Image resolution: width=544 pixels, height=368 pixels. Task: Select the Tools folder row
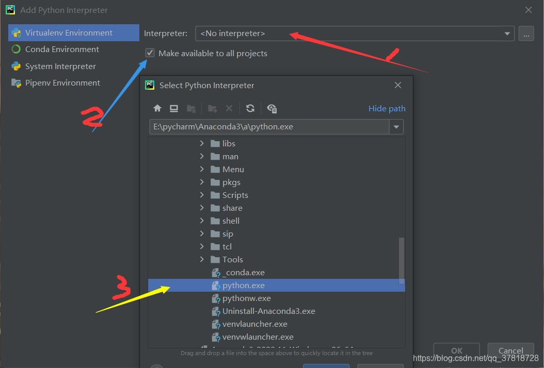click(x=277, y=260)
